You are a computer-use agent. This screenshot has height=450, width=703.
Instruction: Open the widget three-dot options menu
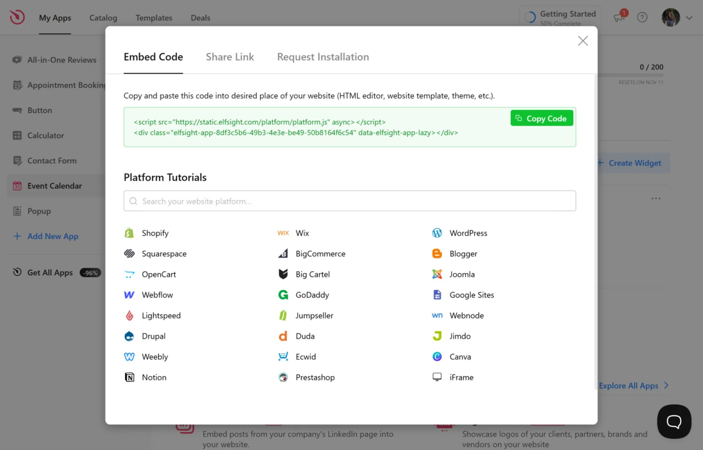coord(656,198)
